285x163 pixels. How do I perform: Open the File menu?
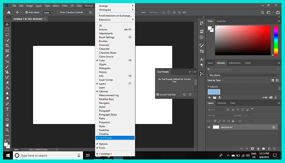(14, 6)
